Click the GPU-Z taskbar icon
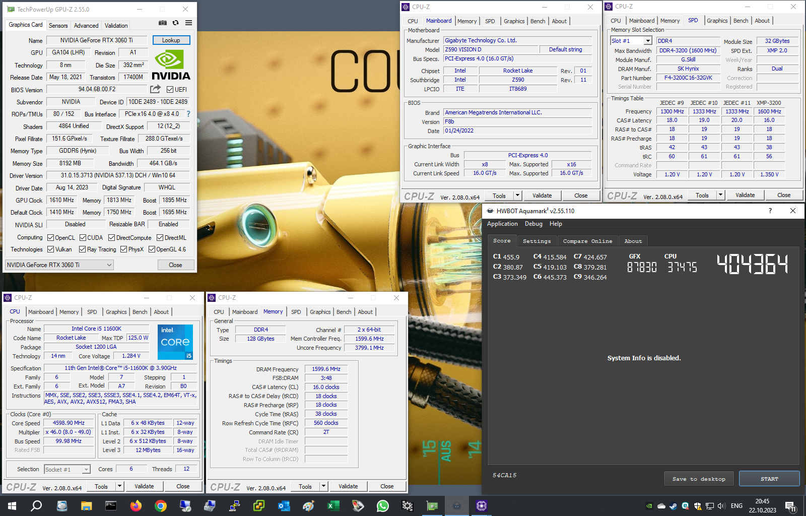This screenshot has height=516, width=806. pyautogui.click(x=432, y=506)
